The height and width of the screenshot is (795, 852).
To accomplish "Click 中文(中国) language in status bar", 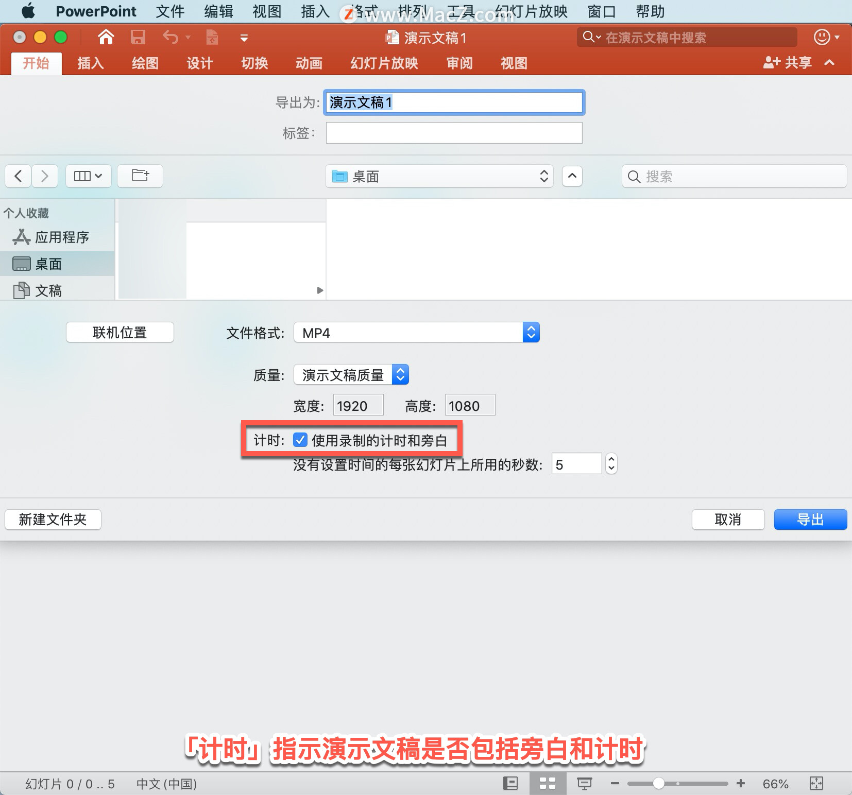I will [x=166, y=784].
